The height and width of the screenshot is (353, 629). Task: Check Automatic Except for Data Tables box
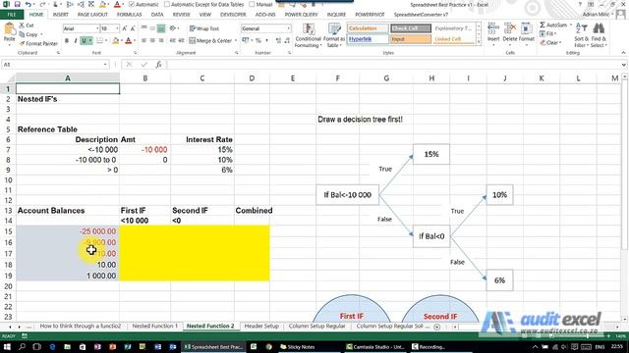point(167,4)
